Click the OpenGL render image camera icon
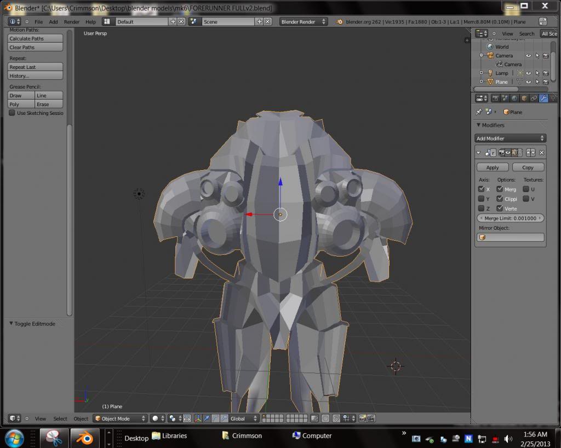 pyautogui.click(x=362, y=418)
